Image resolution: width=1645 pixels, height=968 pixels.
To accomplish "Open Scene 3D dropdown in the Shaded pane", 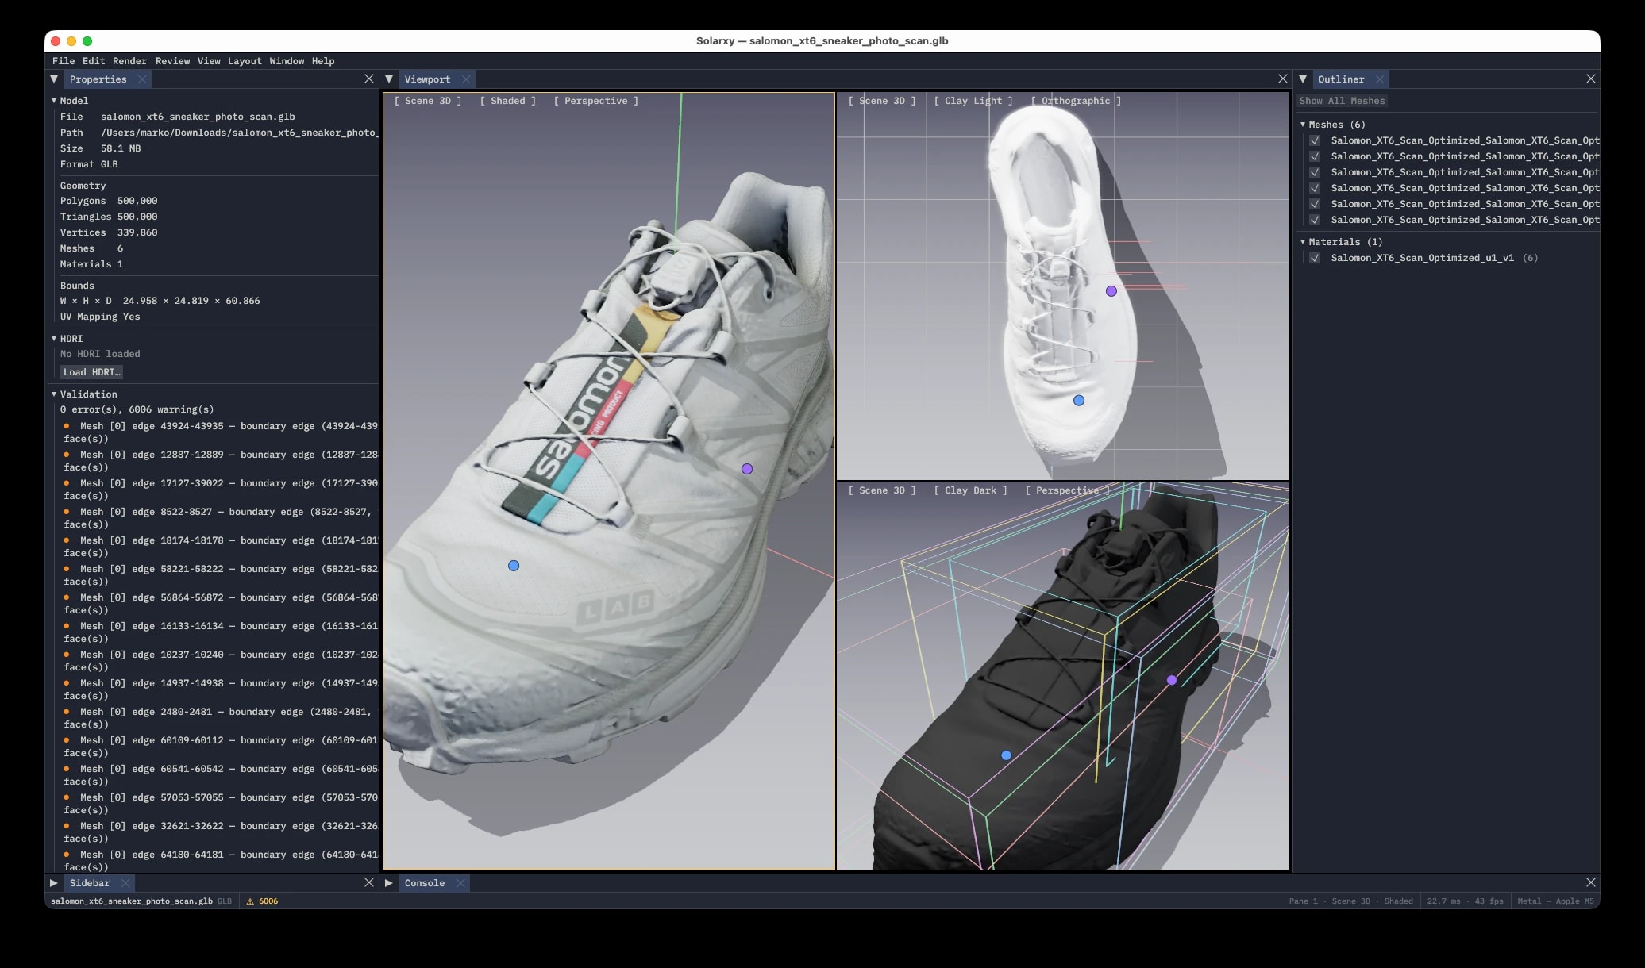I will [x=428, y=101].
